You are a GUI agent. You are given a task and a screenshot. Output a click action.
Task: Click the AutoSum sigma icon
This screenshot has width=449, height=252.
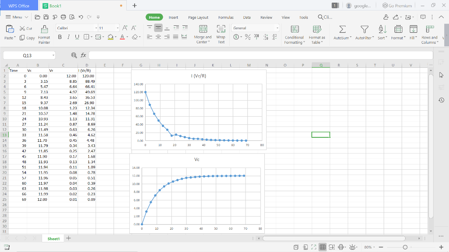click(342, 29)
